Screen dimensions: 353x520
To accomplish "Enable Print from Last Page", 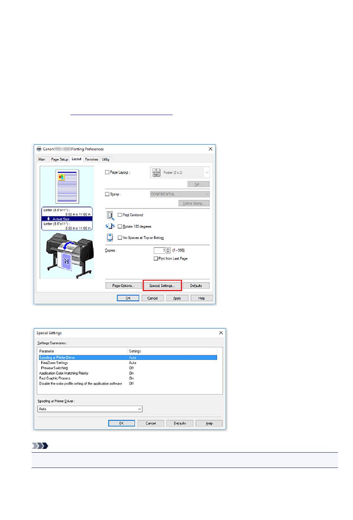I will [156, 258].
